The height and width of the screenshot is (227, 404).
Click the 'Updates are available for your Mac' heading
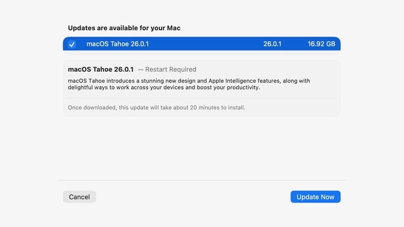pyautogui.click(x=124, y=28)
